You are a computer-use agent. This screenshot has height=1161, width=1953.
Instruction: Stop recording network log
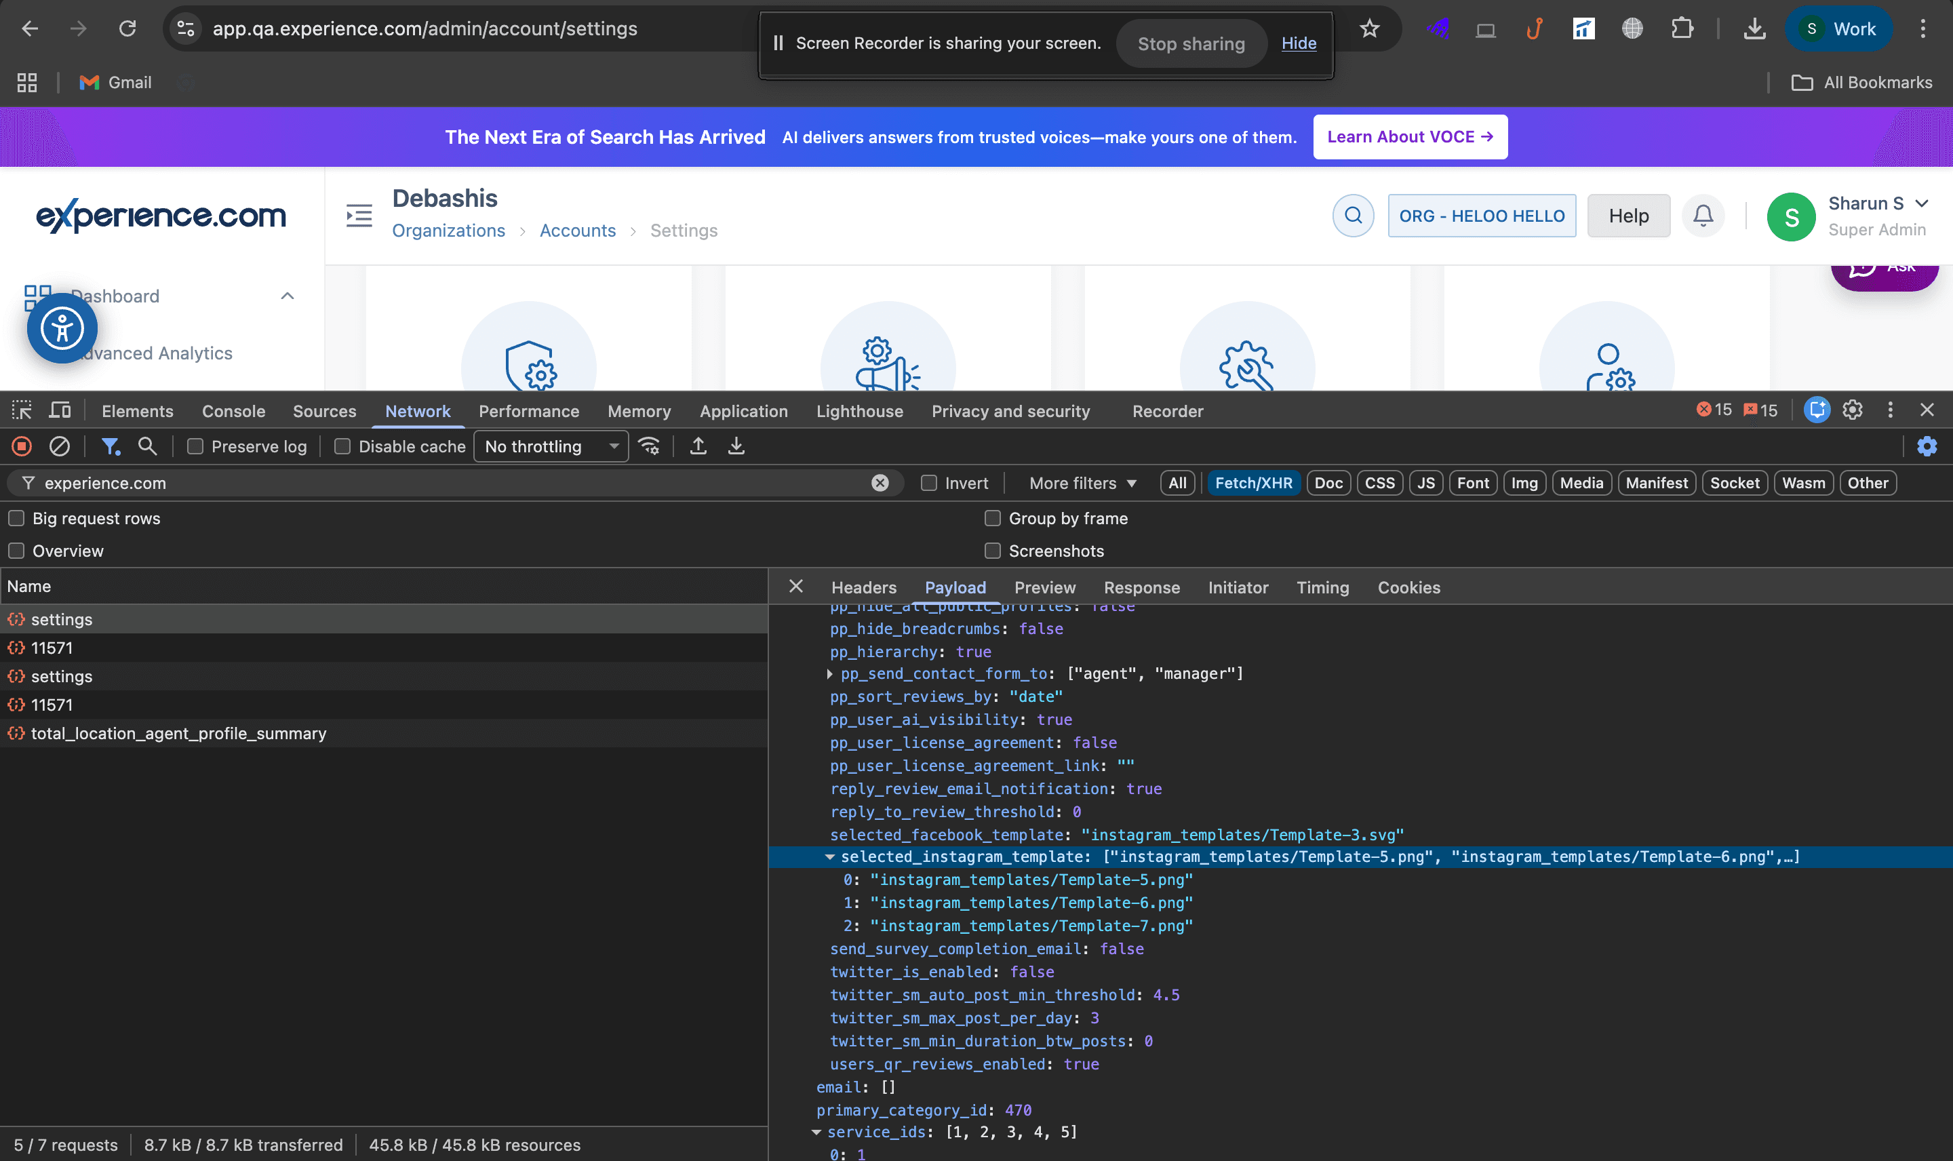tap(22, 446)
